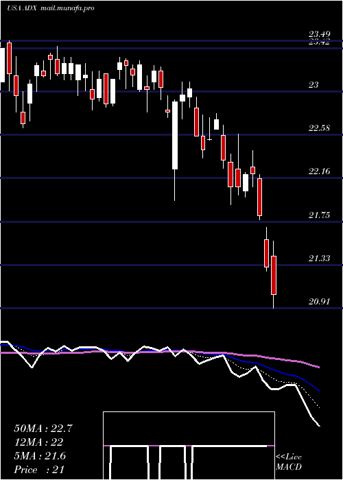Click the 23.49 price level label
Screen dimensions: 343x480
click(x=320, y=34)
